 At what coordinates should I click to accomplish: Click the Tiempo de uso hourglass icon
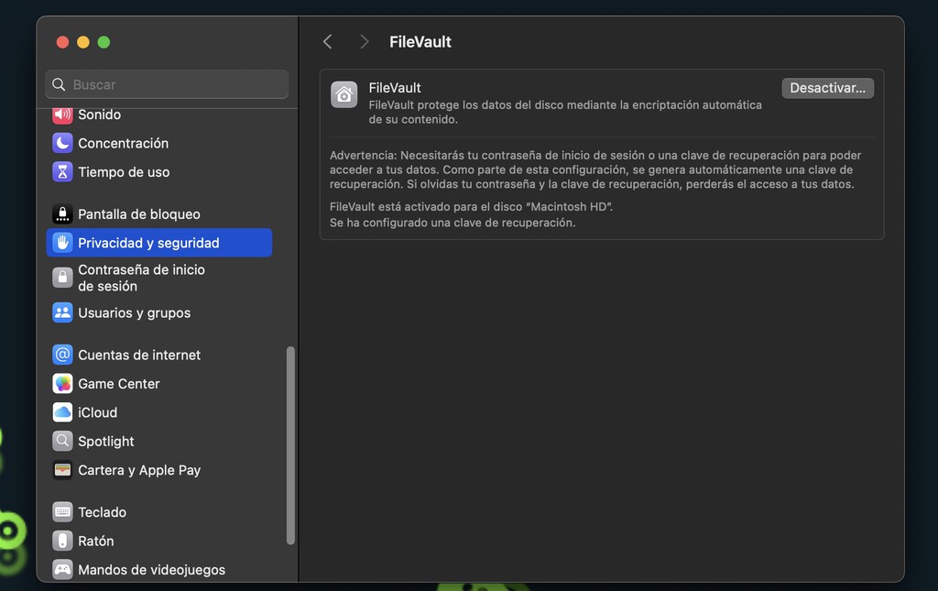point(62,171)
